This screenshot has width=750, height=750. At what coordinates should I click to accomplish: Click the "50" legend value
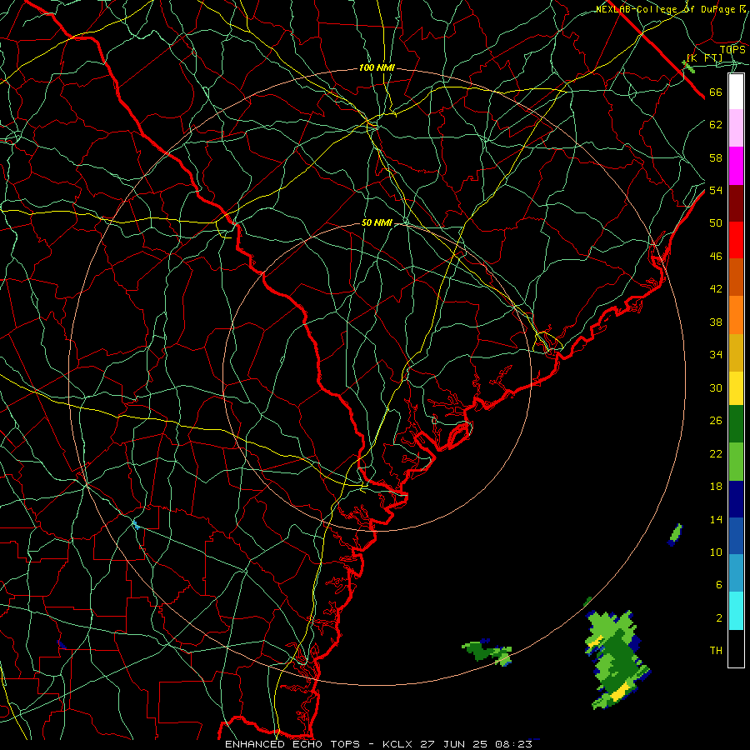click(716, 223)
